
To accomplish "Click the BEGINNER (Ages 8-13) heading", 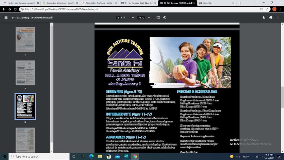I will 124,92.
